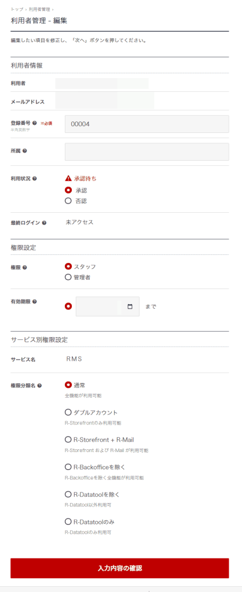
Task: Click the 入力内容の確認 button
Action: 120,568
